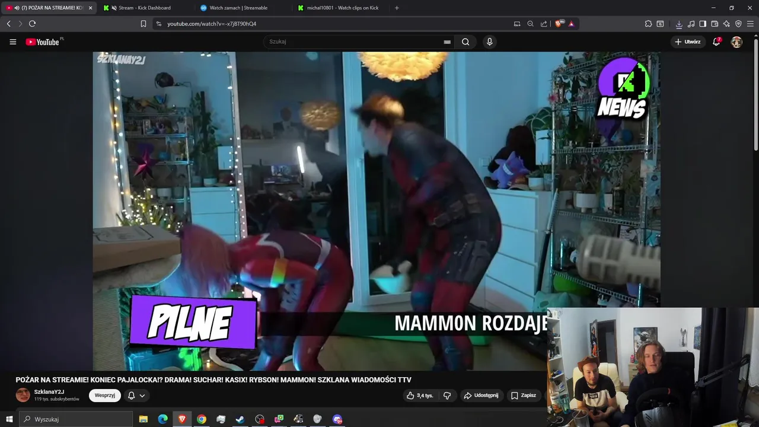
Task: Click the Wesprzyj support button
Action: point(105,396)
